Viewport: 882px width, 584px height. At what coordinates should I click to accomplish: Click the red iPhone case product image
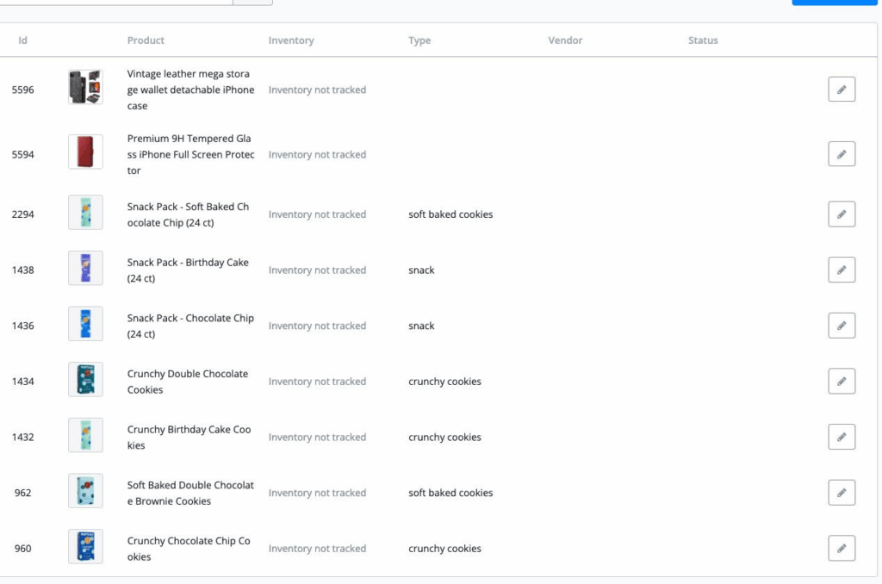85,152
